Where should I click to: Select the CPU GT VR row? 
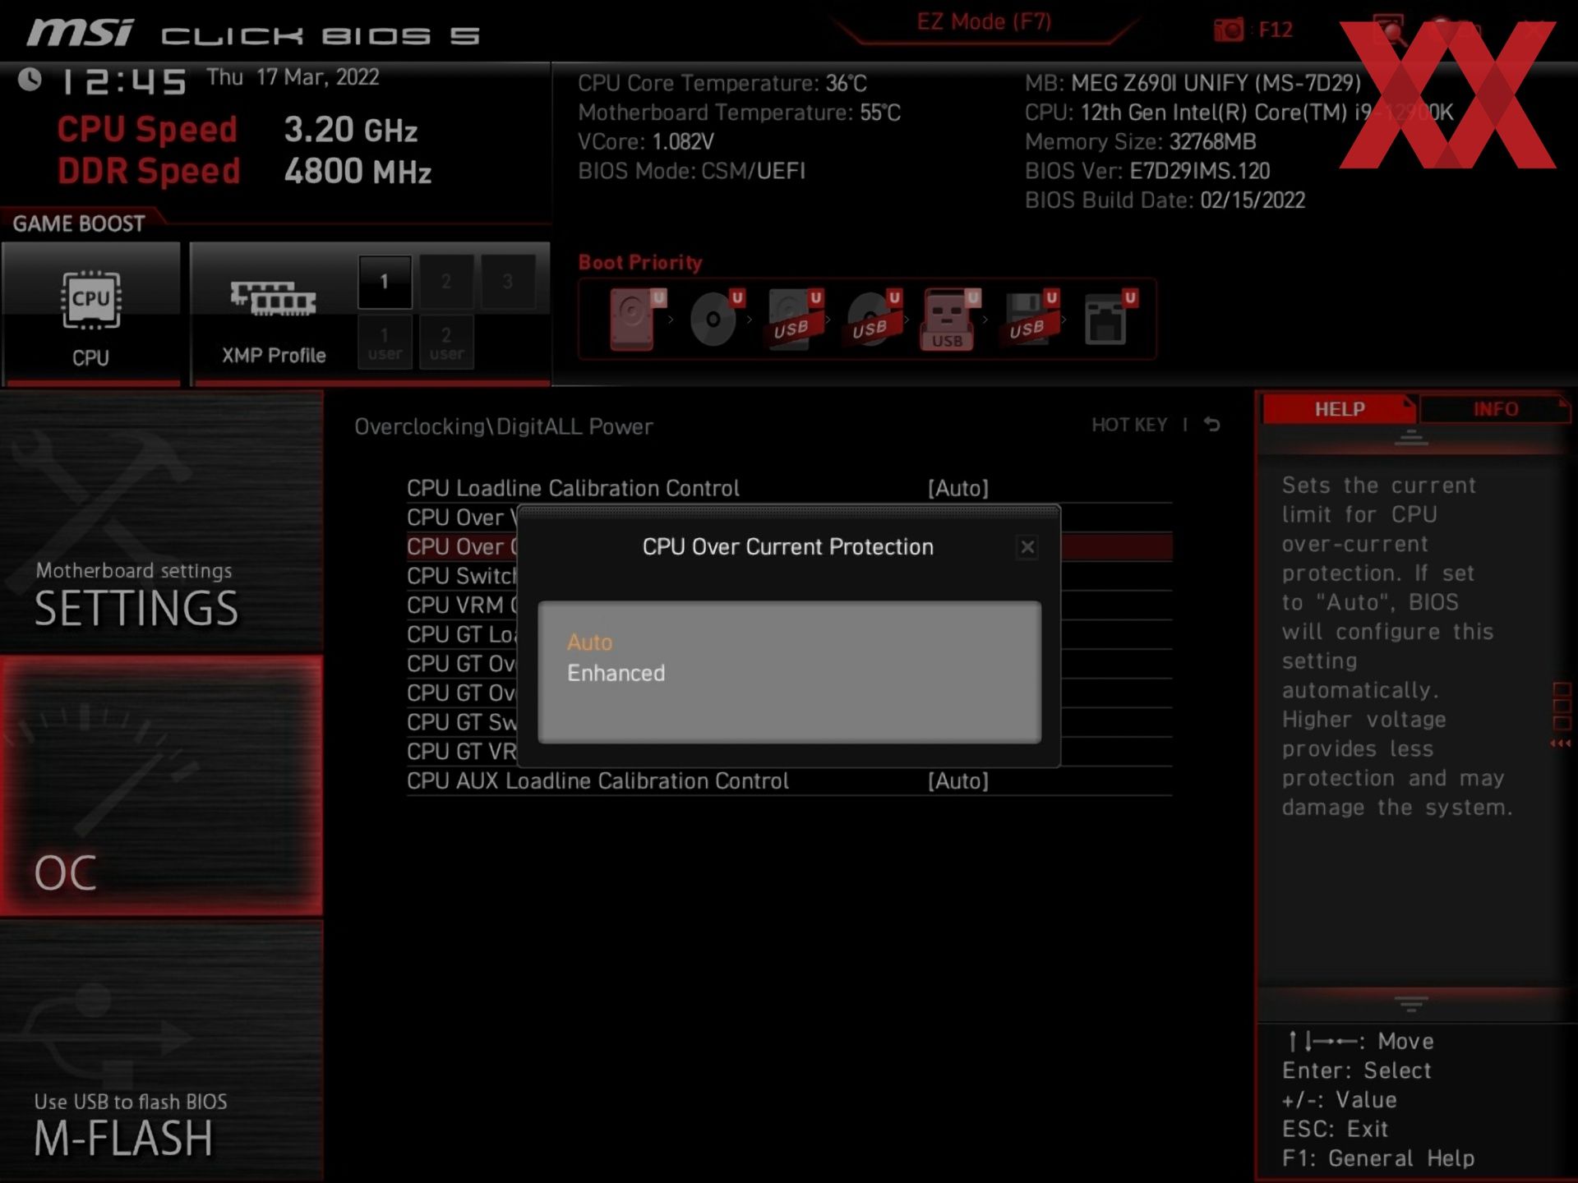462,752
